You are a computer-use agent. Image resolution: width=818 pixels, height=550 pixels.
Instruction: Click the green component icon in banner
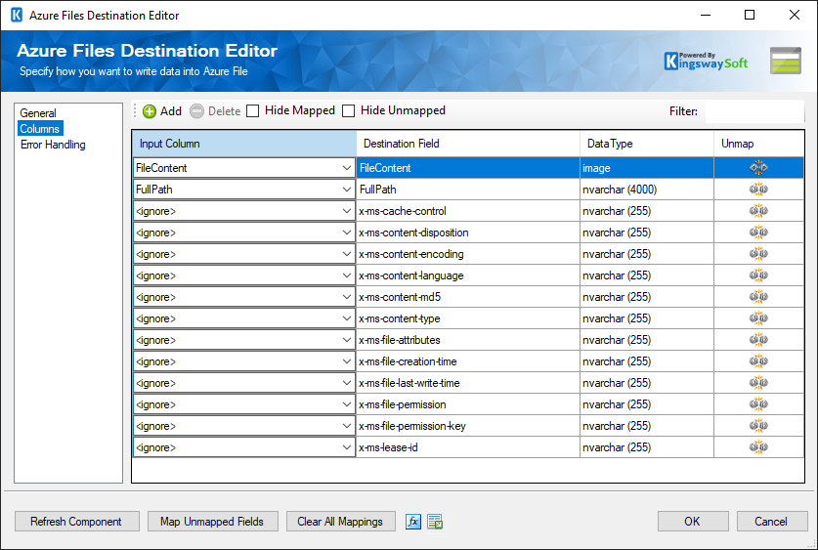786,61
